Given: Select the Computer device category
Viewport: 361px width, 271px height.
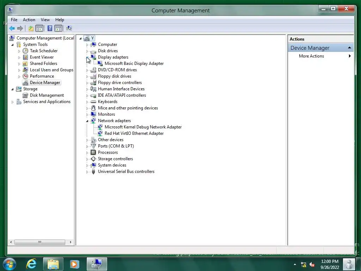Looking at the screenshot, I should 108,44.
